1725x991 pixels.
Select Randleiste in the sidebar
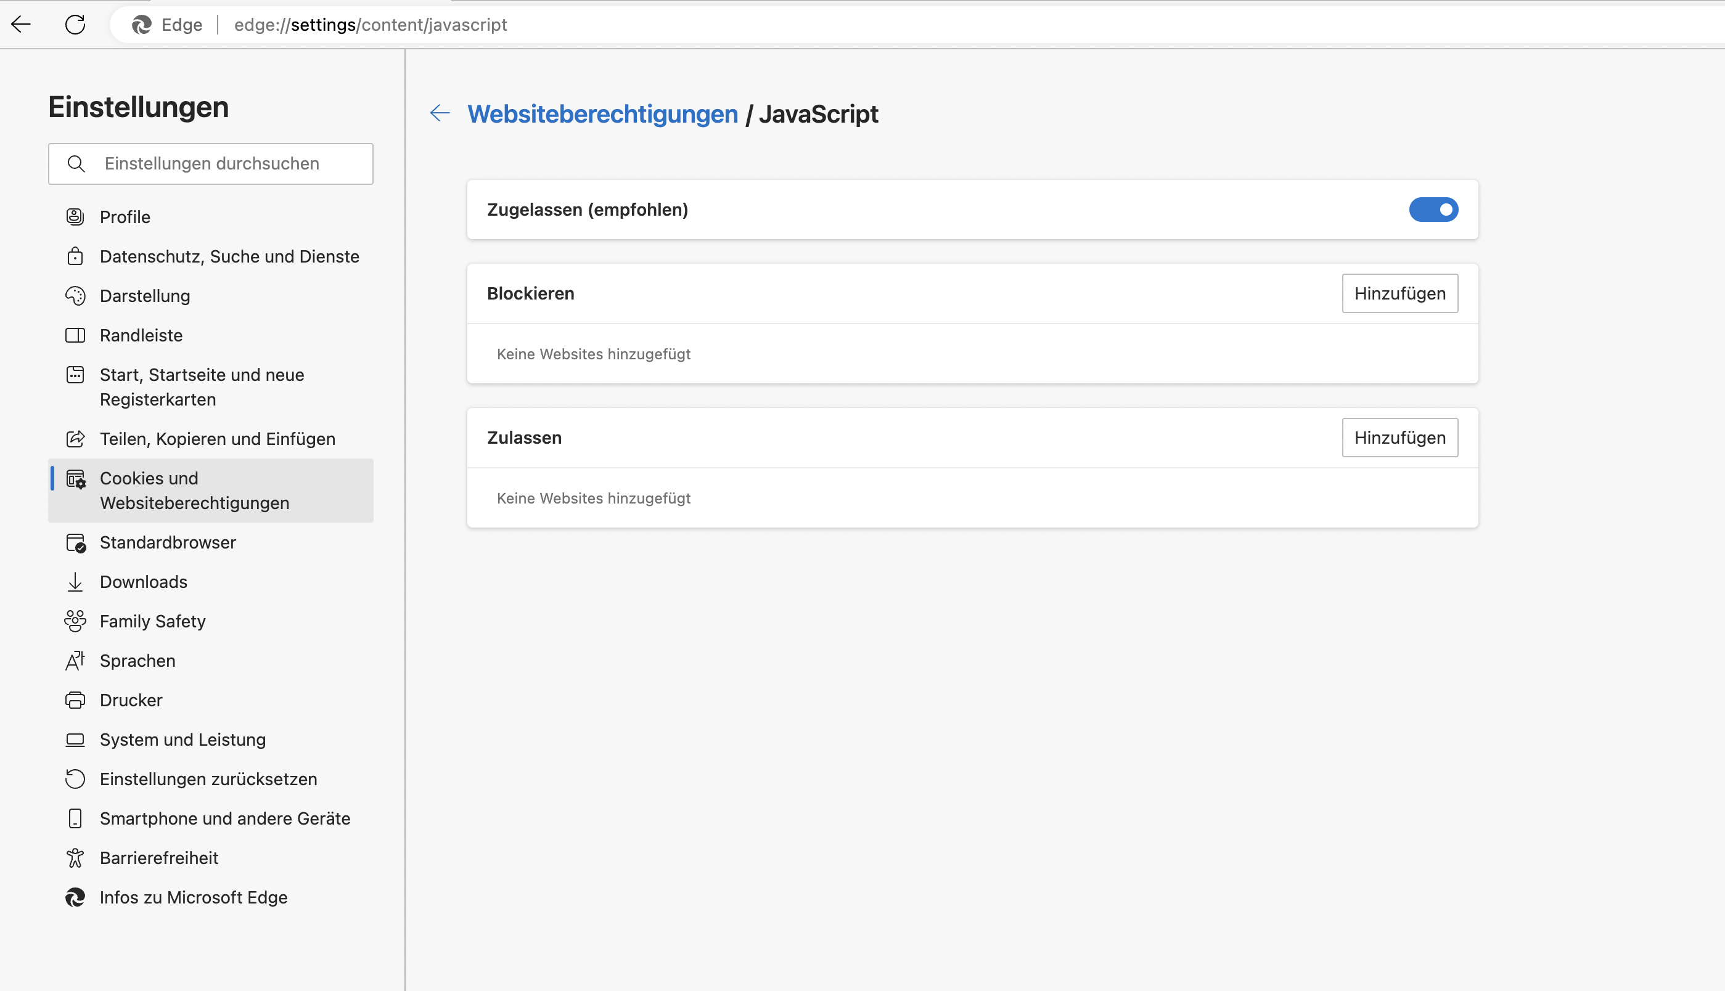[210, 335]
